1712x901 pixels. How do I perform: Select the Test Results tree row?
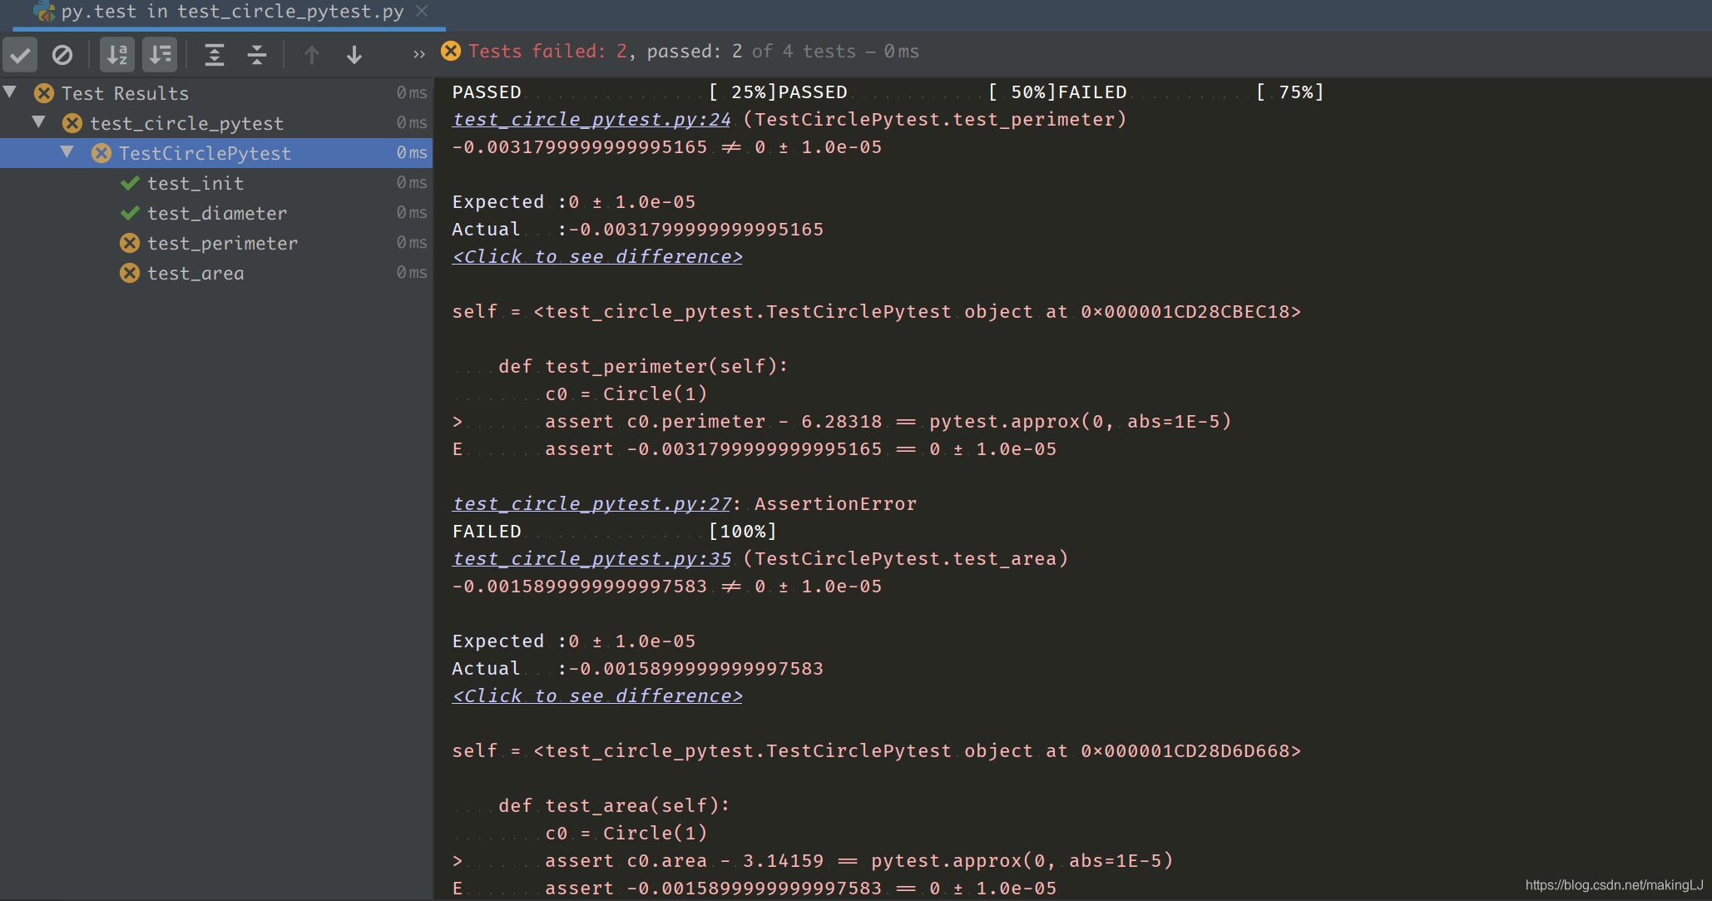click(216, 93)
